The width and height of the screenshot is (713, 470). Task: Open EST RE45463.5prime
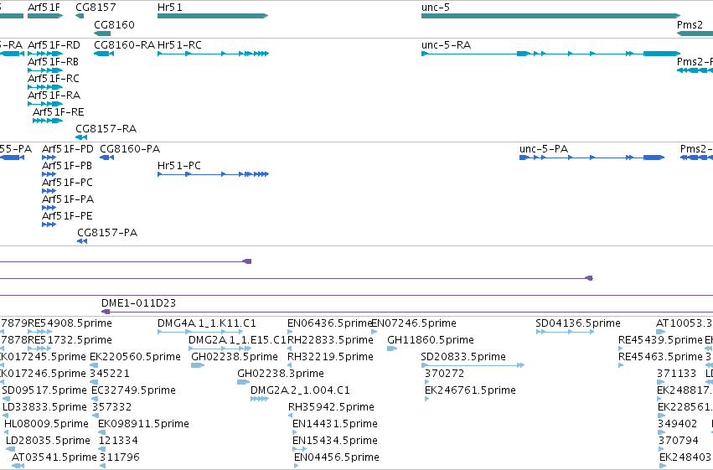click(660, 357)
